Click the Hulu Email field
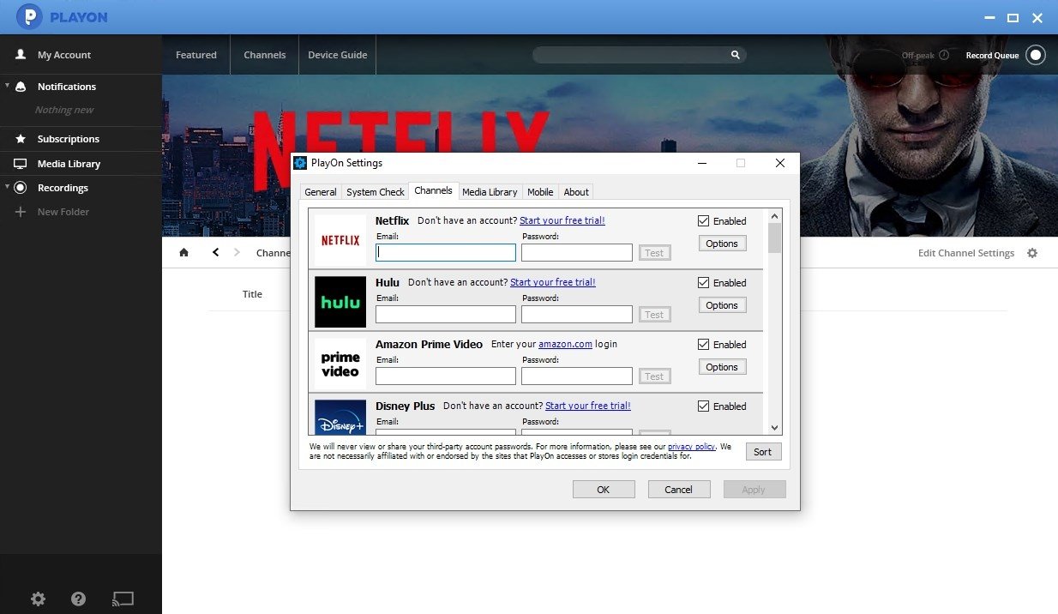This screenshot has width=1058, height=614. click(446, 315)
